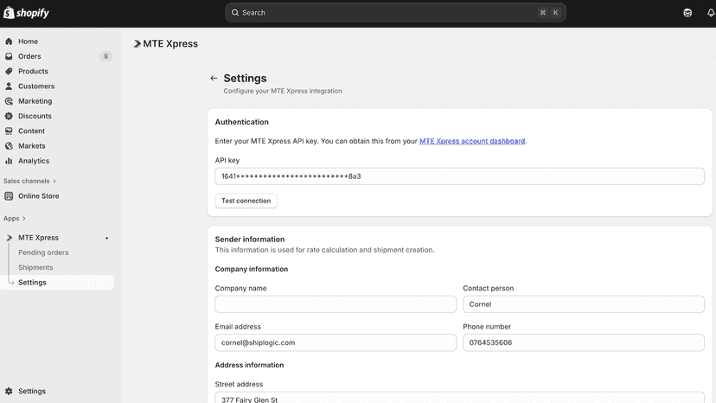Image resolution: width=716 pixels, height=403 pixels.
Task: Click the bottom Settings gear icon
Action: (x=9, y=391)
